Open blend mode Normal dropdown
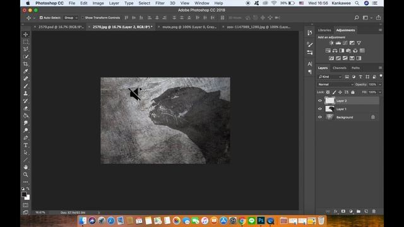This screenshot has height=227, width=404. [335, 84]
